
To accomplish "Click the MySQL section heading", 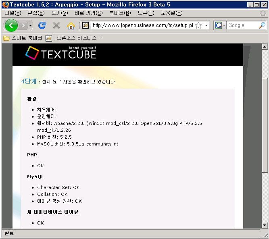I will click(x=35, y=177).
